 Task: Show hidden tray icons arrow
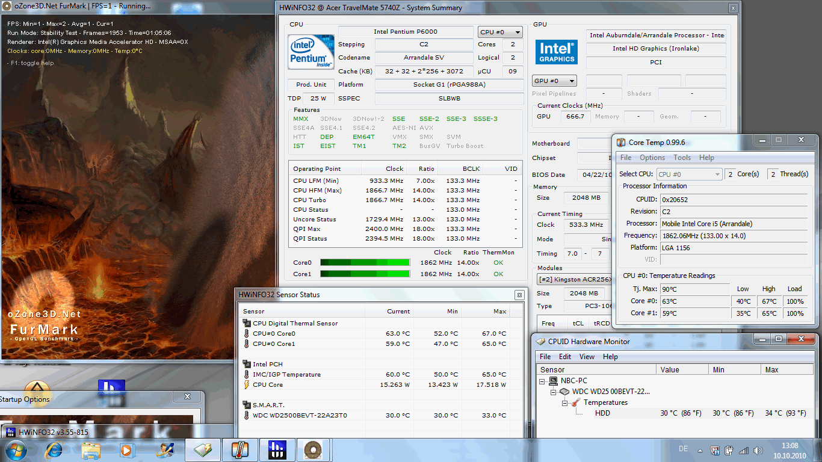(700, 450)
